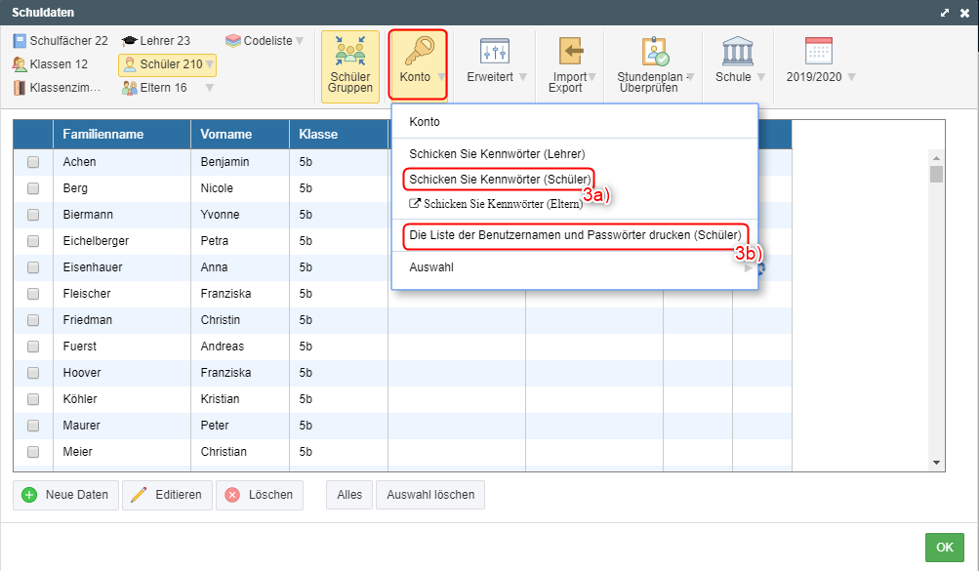
Task: Select the Schule building icon
Action: coord(737,52)
